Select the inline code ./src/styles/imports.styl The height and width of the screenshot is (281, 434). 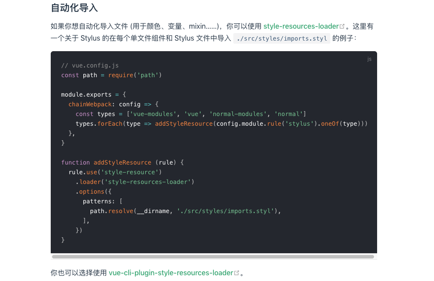pyautogui.click(x=281, y=38)
